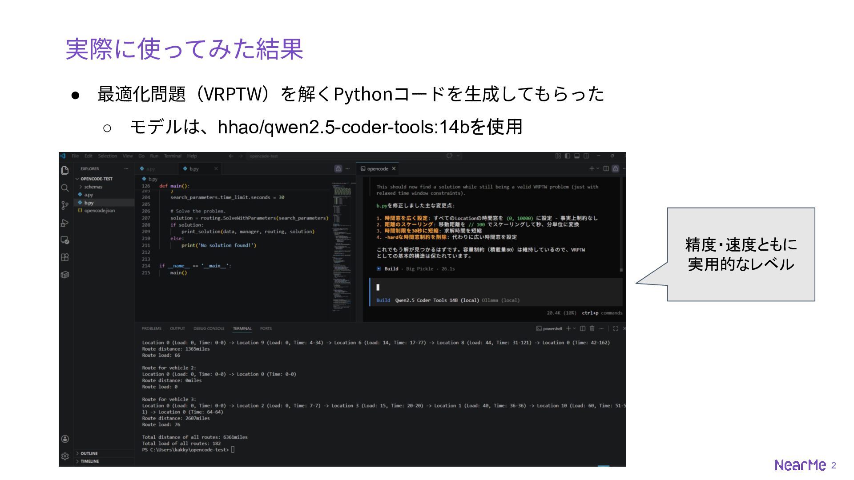Open the Extensions view icon
The width and height of the screenshot is (854, 480).
65,257
